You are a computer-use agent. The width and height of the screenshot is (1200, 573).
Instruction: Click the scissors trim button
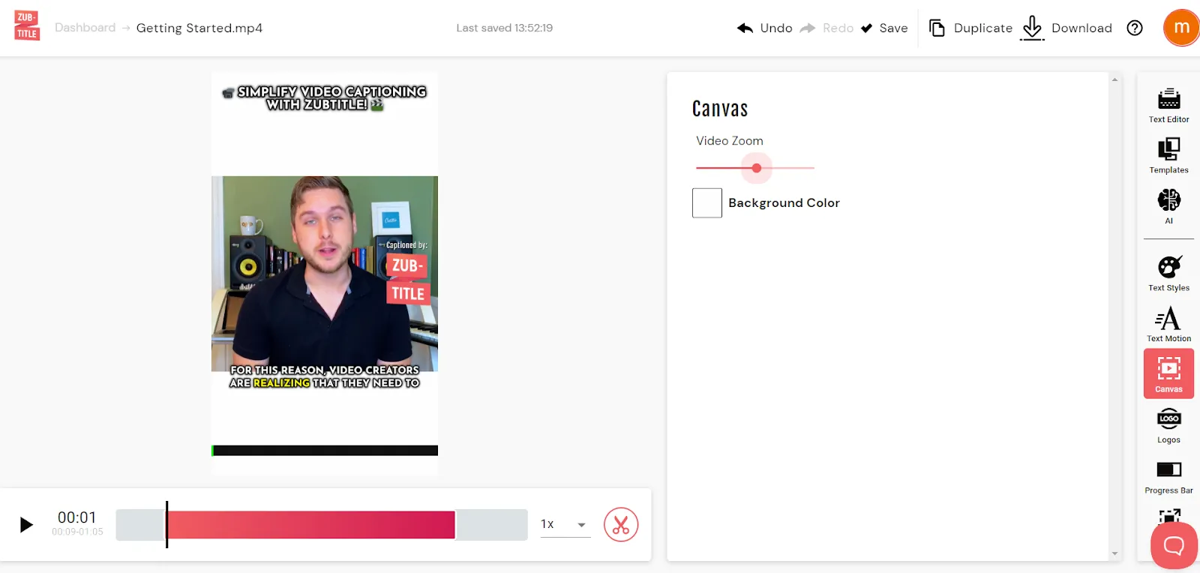pyautogui.click(x=621, y=524)
